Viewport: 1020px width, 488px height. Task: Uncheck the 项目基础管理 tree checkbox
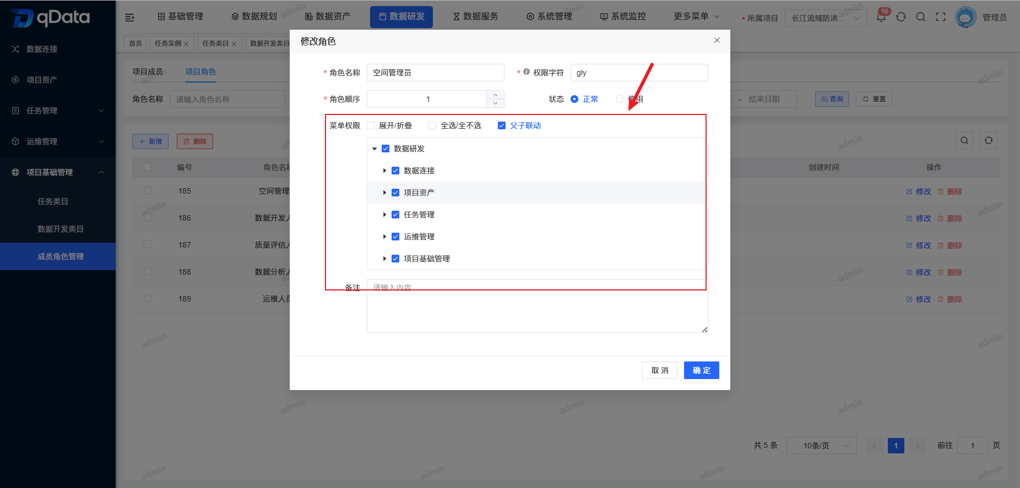[395, 259]
